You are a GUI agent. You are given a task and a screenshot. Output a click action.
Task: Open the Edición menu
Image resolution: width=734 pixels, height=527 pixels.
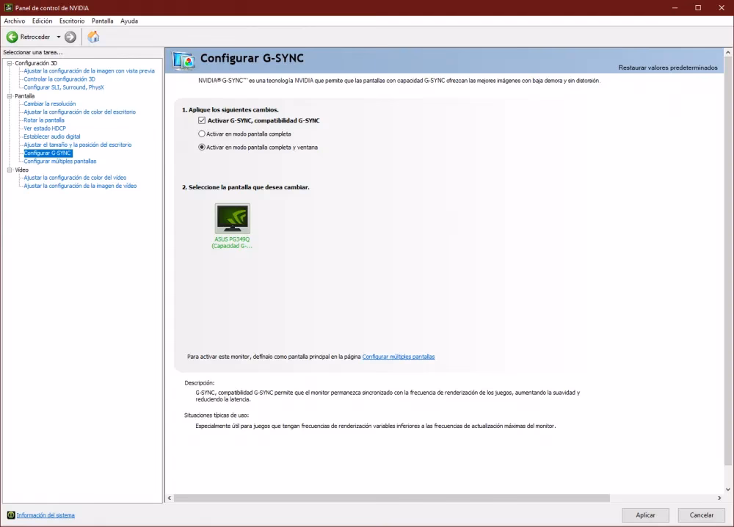coord(42,21)
